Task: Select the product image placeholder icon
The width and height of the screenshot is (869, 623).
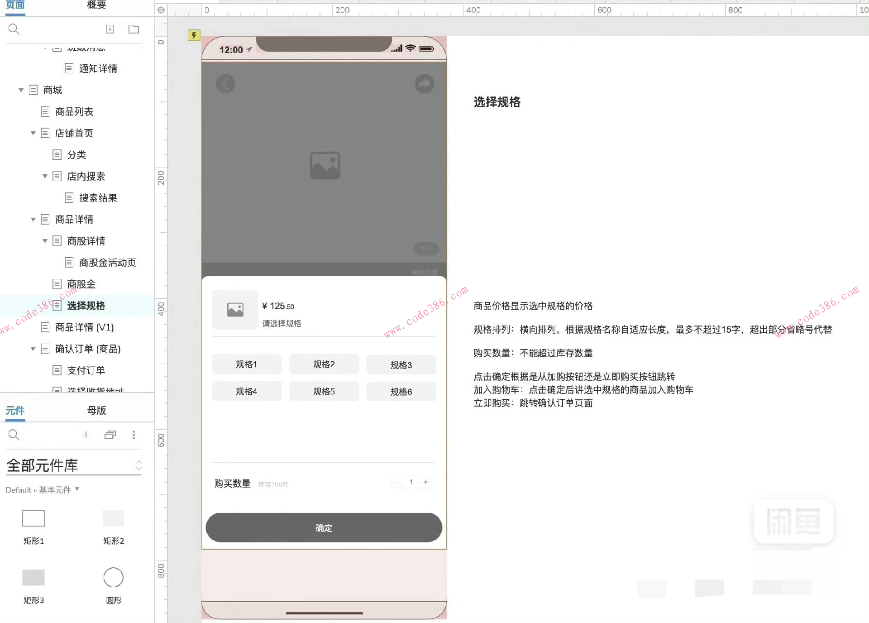Action: coord(325,165)
